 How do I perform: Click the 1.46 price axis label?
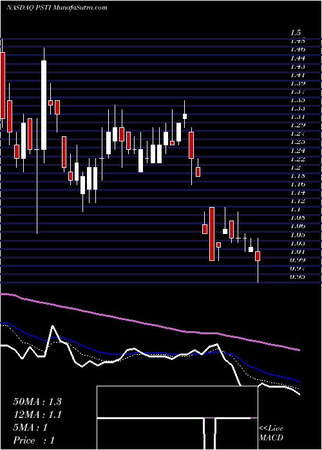point(298,50)
